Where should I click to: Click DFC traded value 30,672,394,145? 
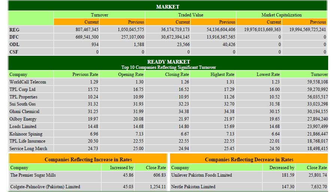pos(175,37)
